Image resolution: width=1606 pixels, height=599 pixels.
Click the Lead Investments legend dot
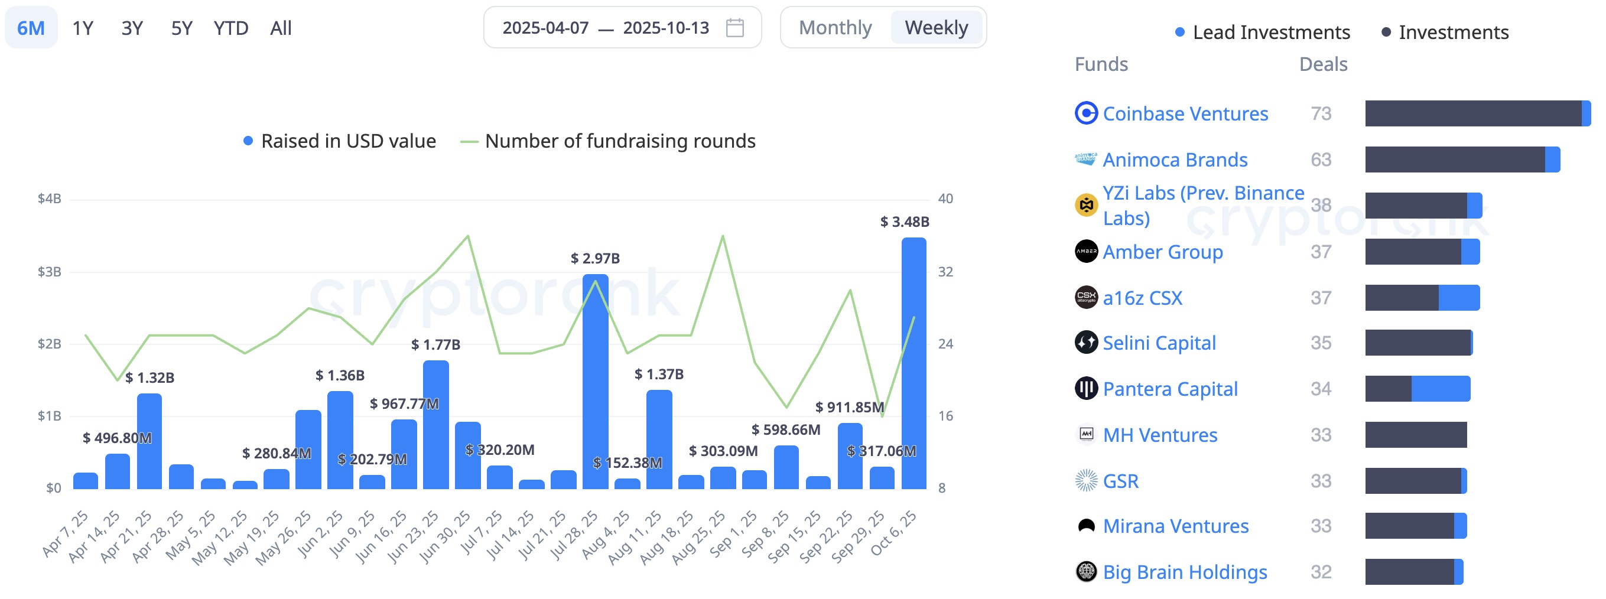coord(1179,32)
